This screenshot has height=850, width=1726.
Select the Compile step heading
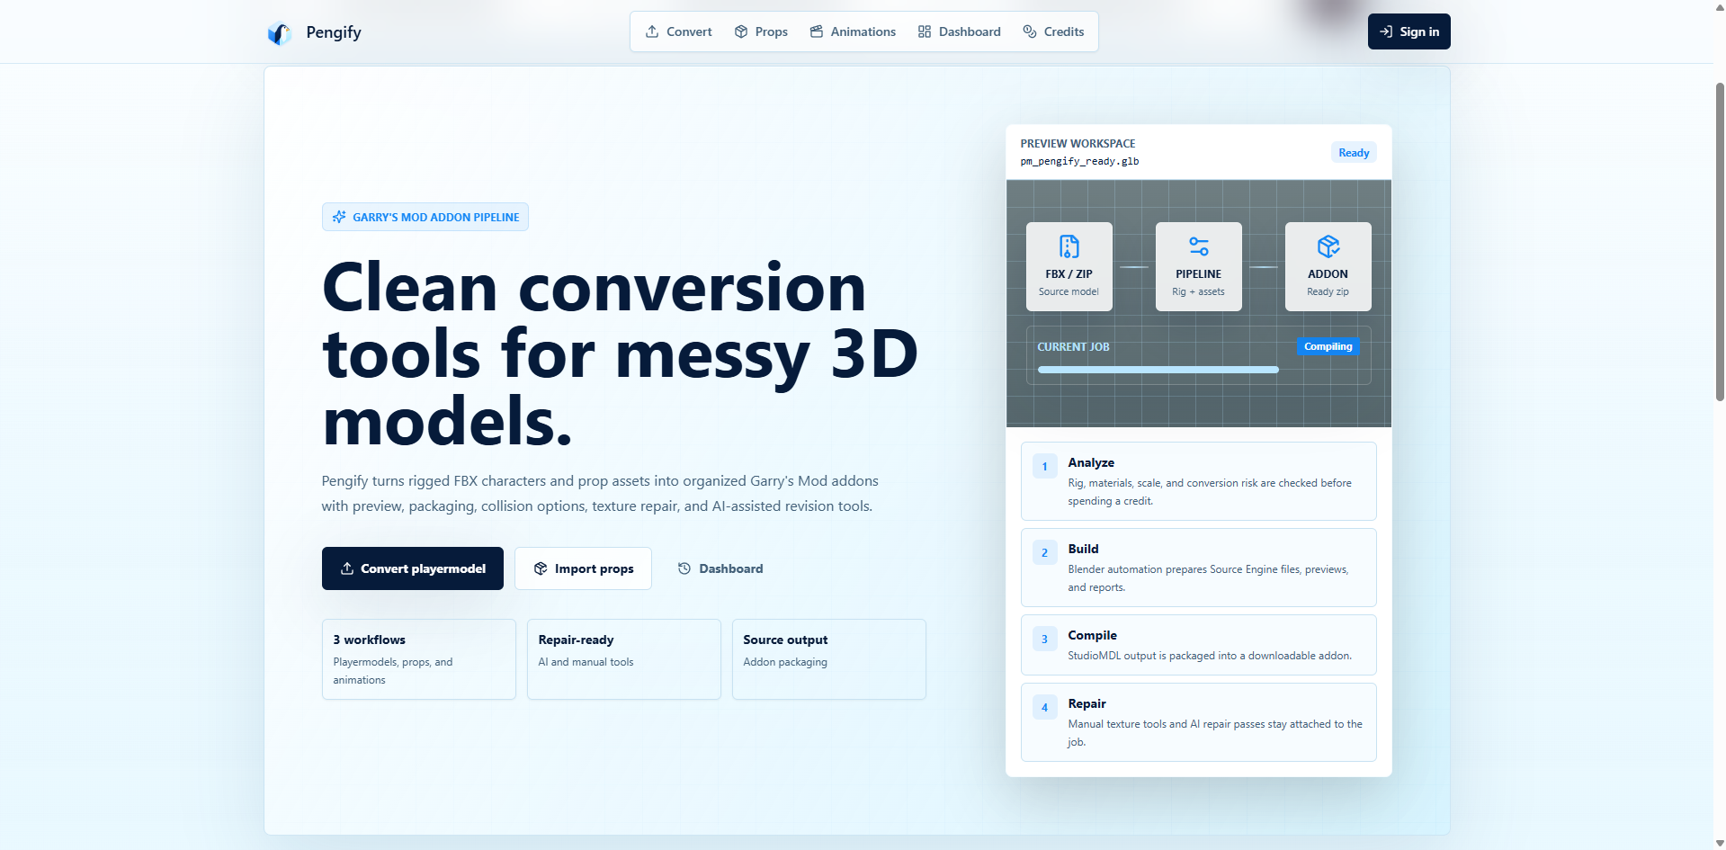point(1092,635)
